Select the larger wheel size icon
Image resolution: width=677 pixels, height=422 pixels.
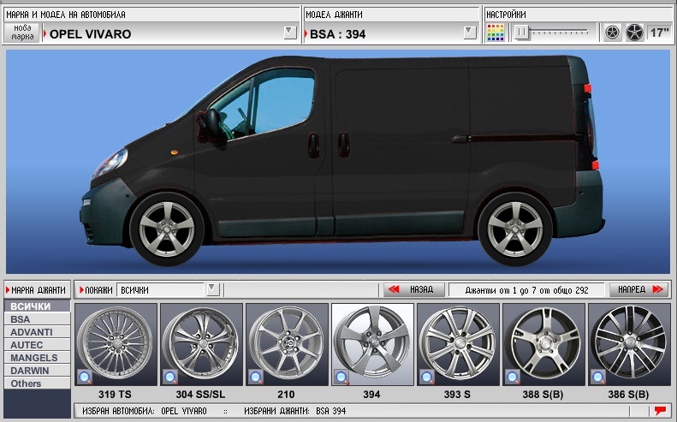(635, 33)
